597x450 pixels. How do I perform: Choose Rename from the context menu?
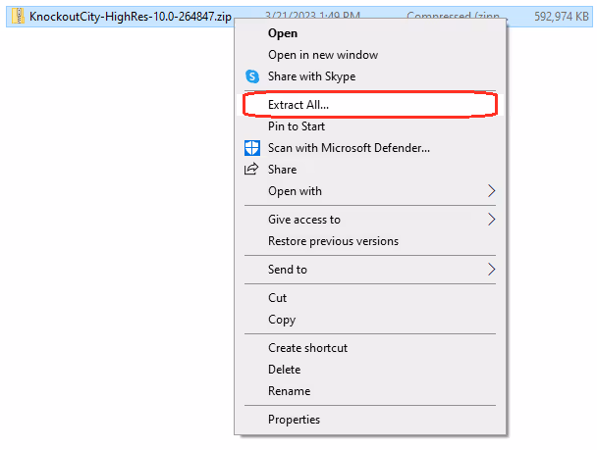(370, 391)
